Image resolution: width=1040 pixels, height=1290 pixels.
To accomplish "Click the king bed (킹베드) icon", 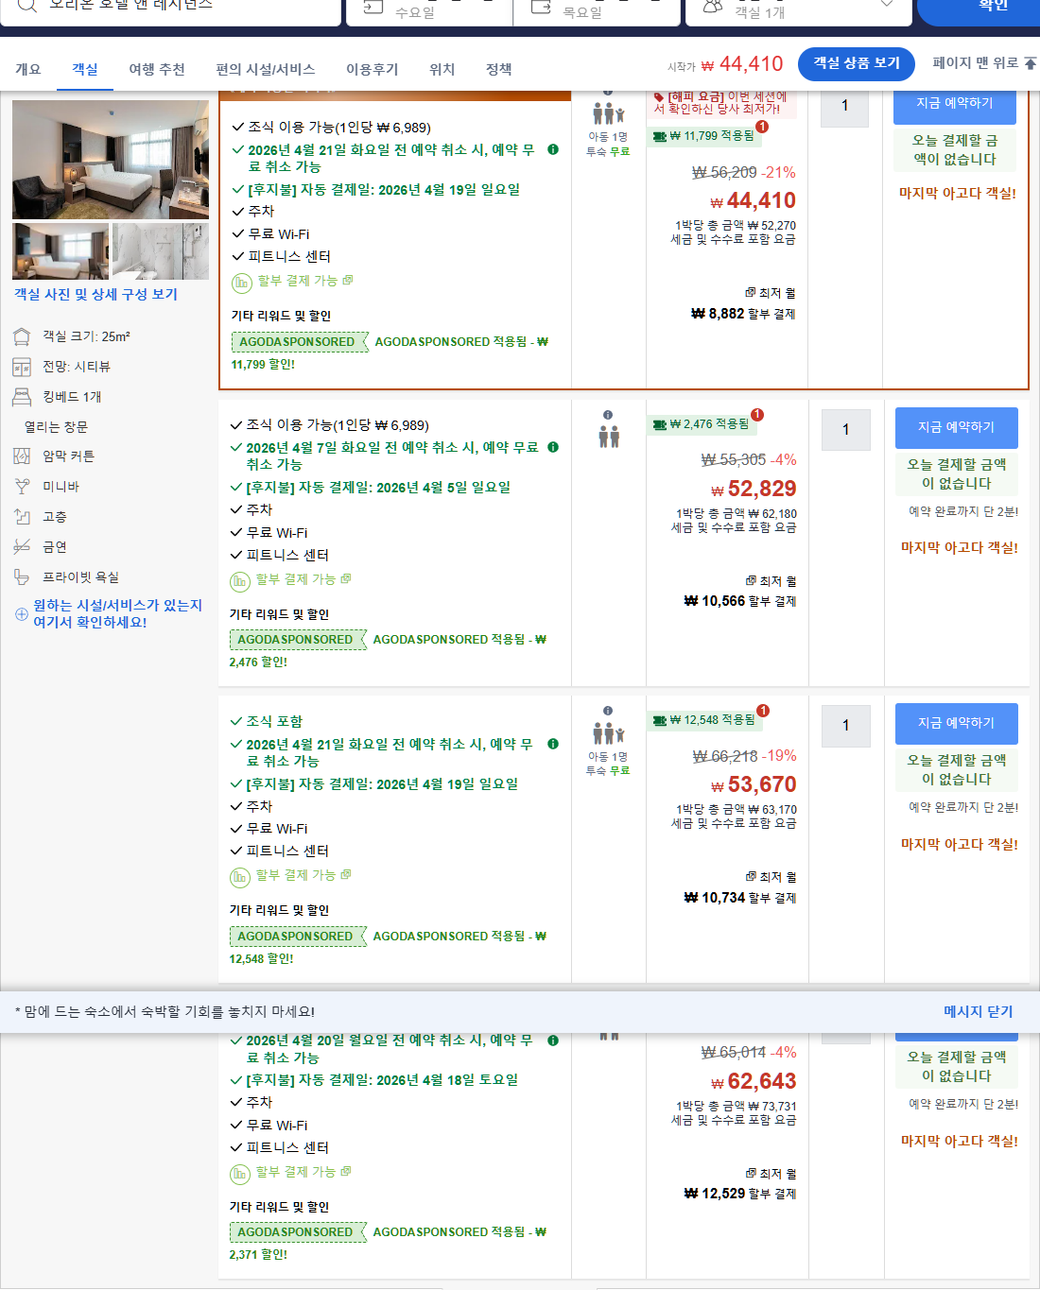I will 21,397.
